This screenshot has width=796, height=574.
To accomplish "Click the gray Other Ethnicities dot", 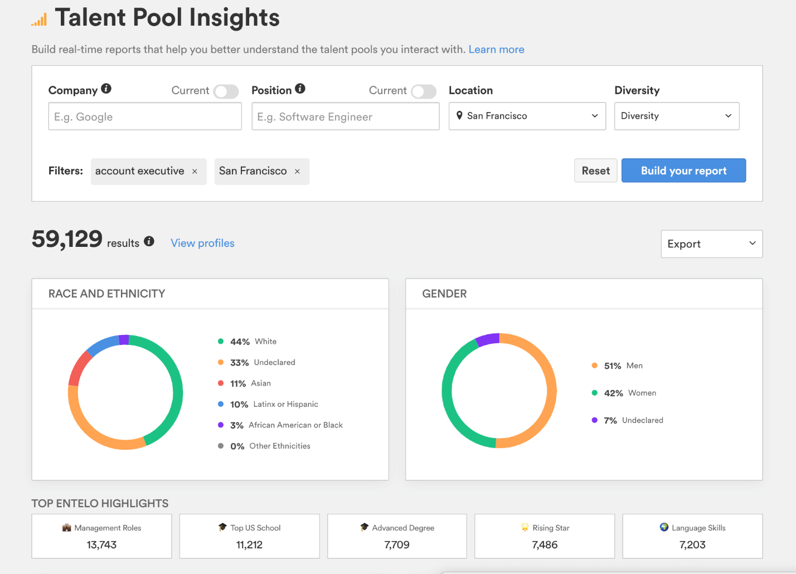I will [x=221, y=446].
